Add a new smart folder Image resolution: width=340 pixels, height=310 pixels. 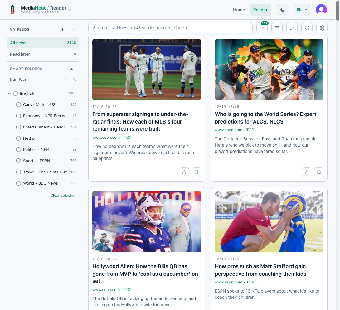[72, 69]
